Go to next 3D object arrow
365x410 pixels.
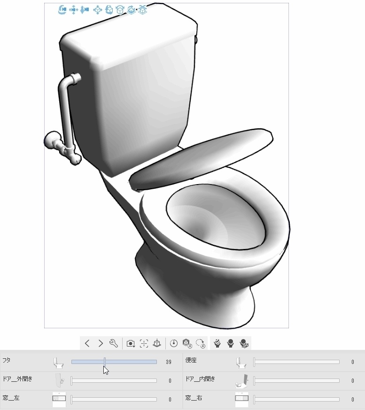point(101,343)
